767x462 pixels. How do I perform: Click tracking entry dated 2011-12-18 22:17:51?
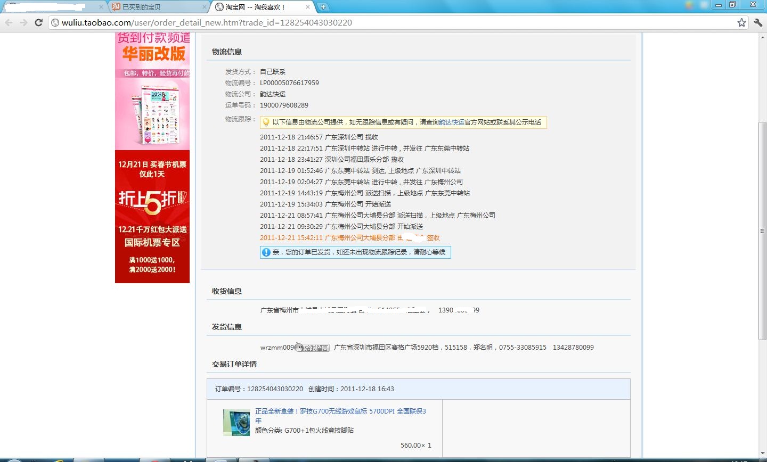pos(364,148)
